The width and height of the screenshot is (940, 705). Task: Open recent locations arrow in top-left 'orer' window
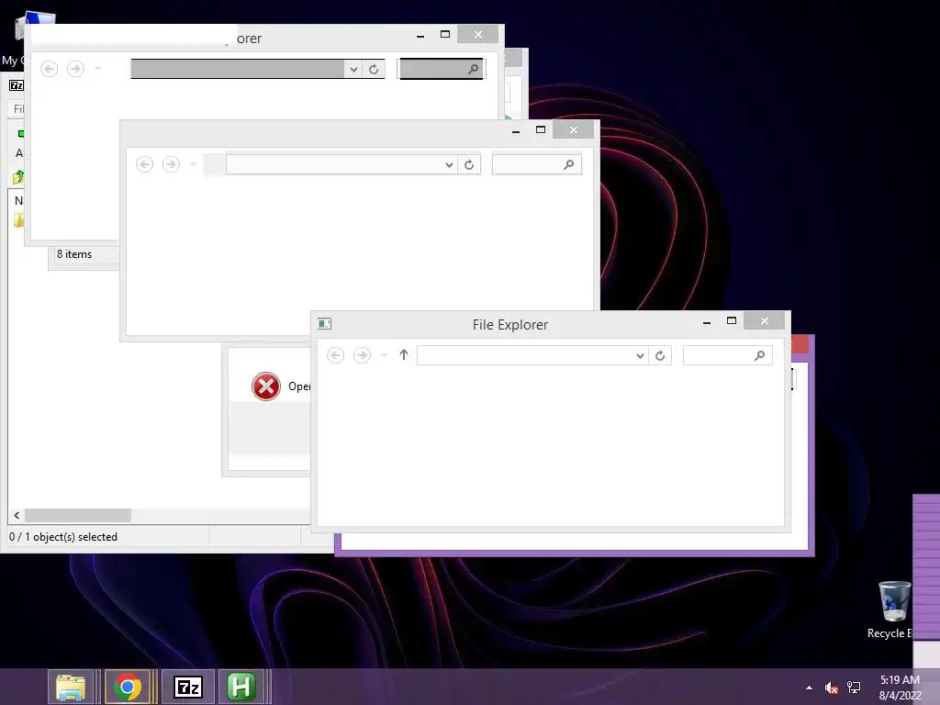(x=97, y=69)
